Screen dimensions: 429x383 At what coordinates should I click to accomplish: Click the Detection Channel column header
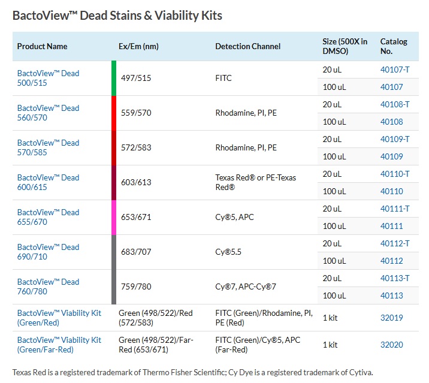tap(248, 46)
